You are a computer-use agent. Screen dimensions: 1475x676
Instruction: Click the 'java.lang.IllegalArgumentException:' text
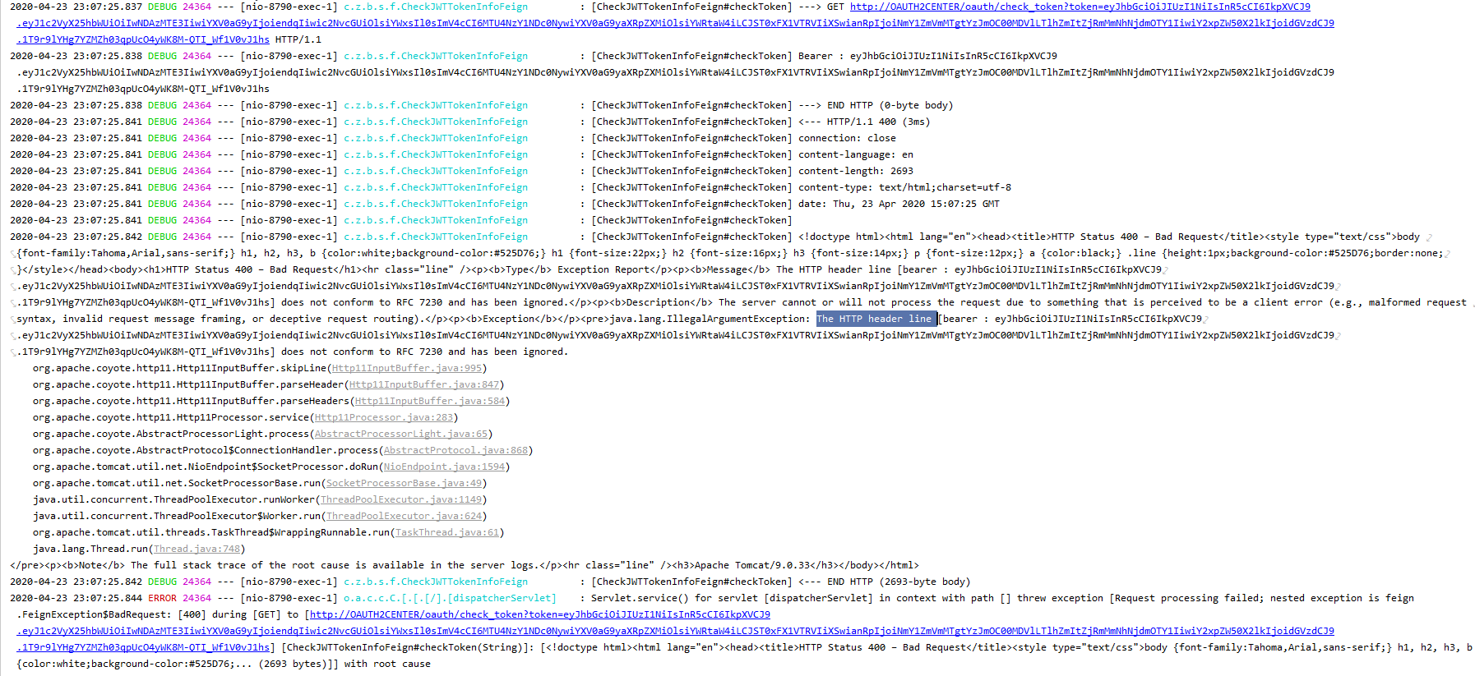click(x=710, y=319)
